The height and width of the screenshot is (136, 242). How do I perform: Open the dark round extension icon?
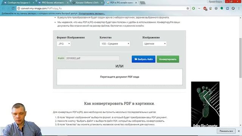[233, 8]
